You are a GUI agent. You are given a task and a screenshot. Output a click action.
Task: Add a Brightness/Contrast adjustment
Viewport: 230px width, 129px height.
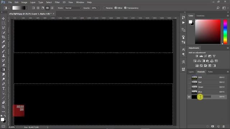(x=197, y=56)
